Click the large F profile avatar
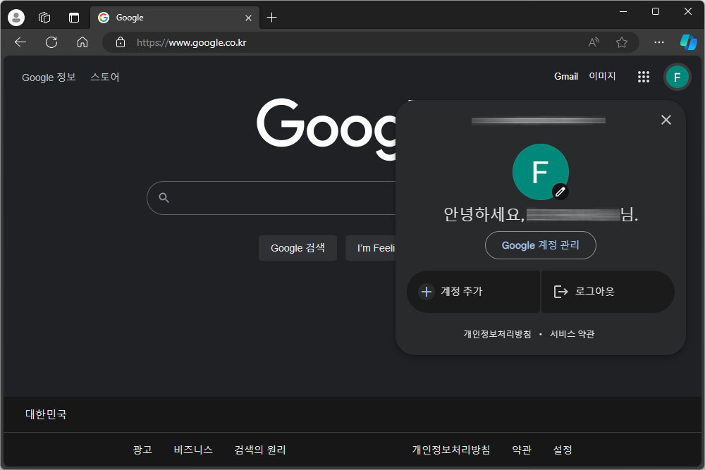The height and width of the screenshot is (470, 705). coord(541,172)
